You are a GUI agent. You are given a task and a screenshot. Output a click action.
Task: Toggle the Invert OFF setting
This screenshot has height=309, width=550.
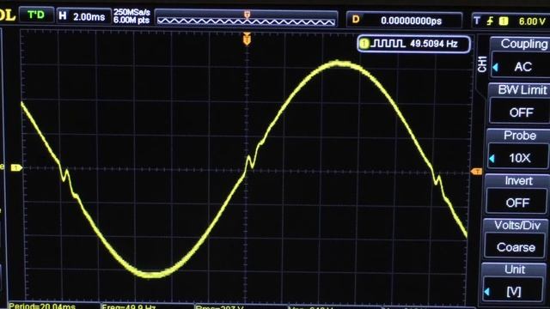[x=516, y=195]
